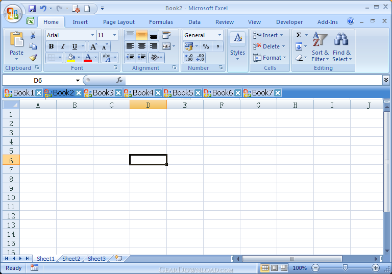This screenshot has width=392, height=274.
Task: Align text to the left
Action: click(130, 46)
